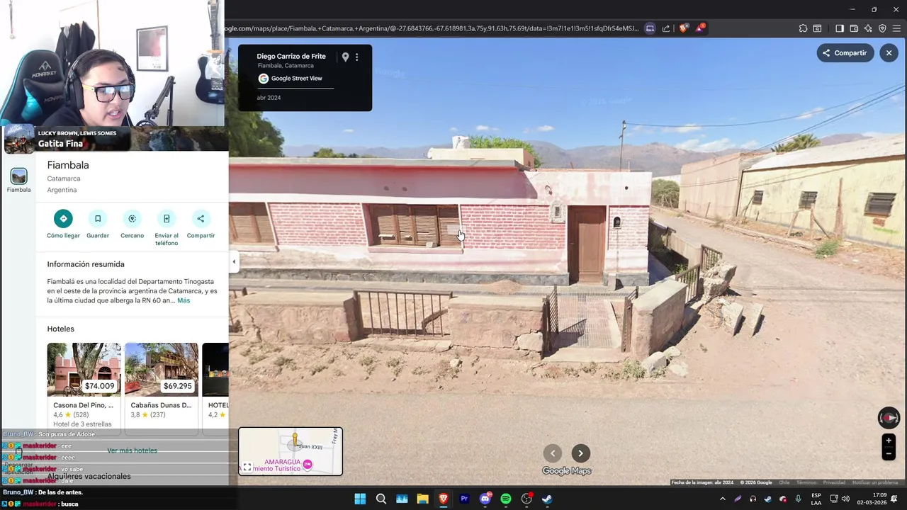Click the $69.295 price tag
The image size is (907, 510).
[177, 386]
